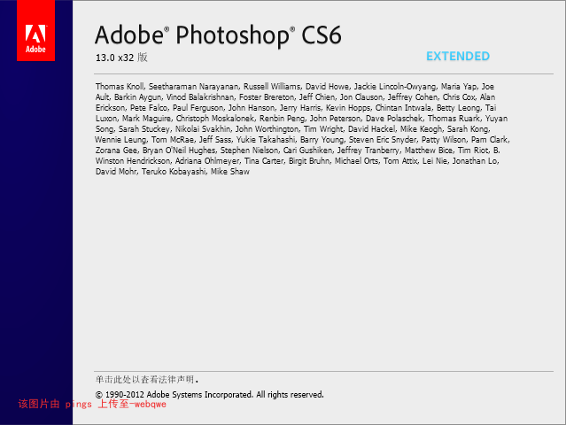
Task: Click Mike Shaw's name ending the credits
Action: coord(230,172)
